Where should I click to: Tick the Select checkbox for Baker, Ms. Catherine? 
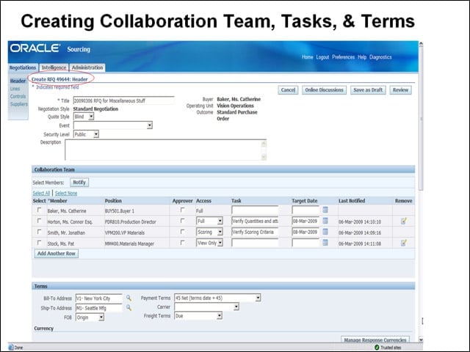coord(39,210)
